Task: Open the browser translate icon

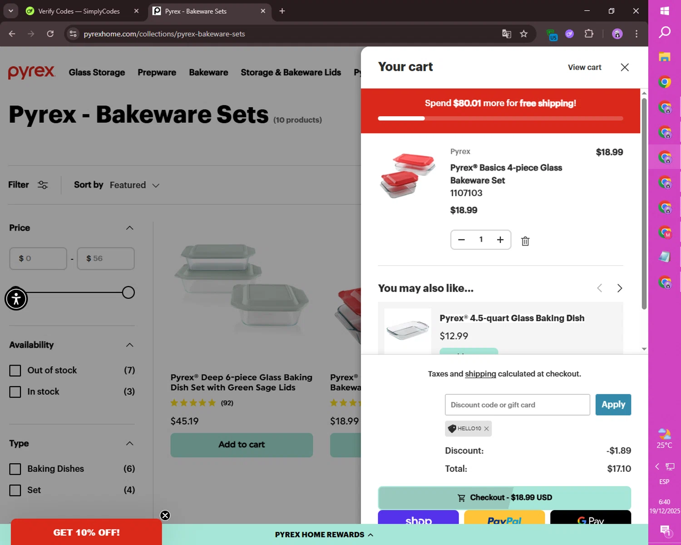Action: [506, 34]
